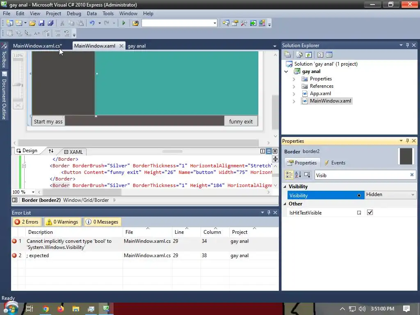Switch to the Events tab in Properties
Image resolution: width=420 pixels, height=315 pixels.
335,163
